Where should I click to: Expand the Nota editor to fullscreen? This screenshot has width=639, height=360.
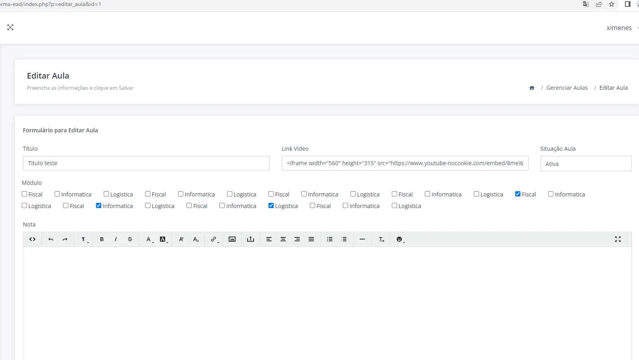tap(618, 239)
